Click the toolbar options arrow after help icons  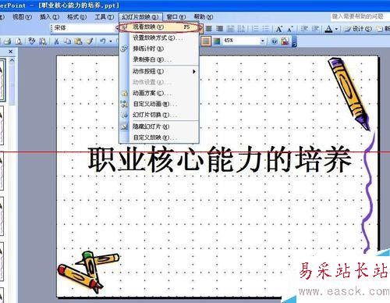295,41
